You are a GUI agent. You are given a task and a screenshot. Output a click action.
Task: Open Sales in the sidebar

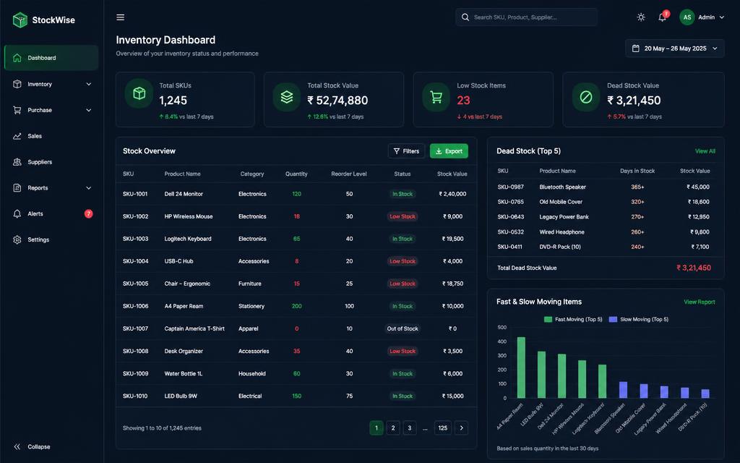[x=51, y=136]
